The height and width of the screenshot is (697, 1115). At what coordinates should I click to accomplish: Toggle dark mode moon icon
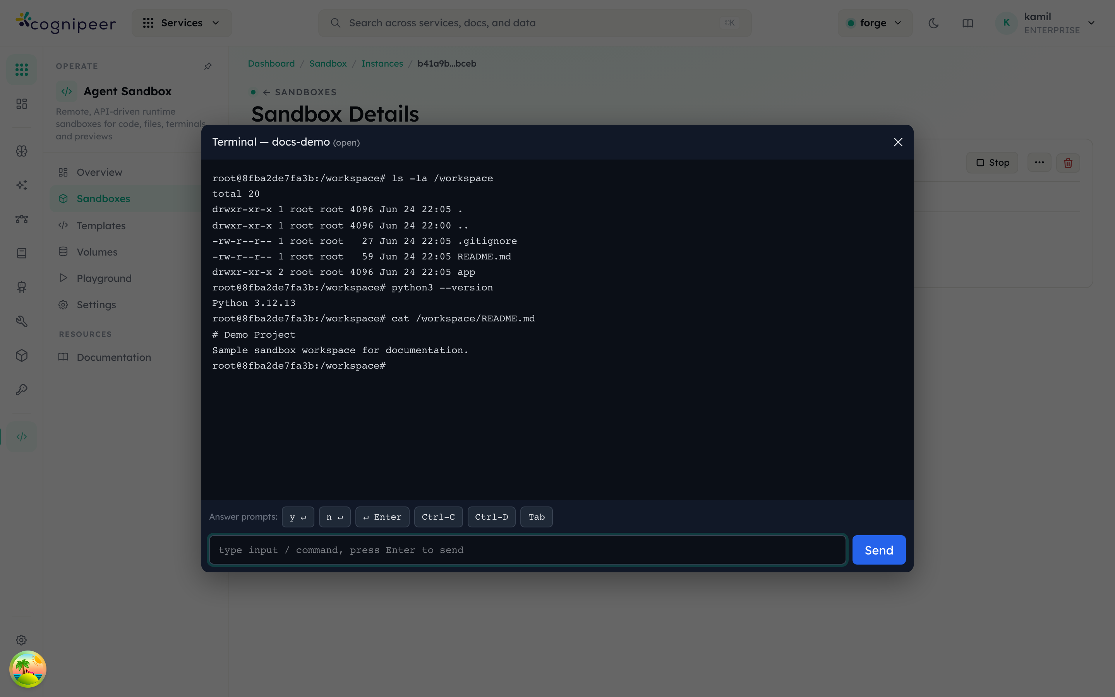933,23
